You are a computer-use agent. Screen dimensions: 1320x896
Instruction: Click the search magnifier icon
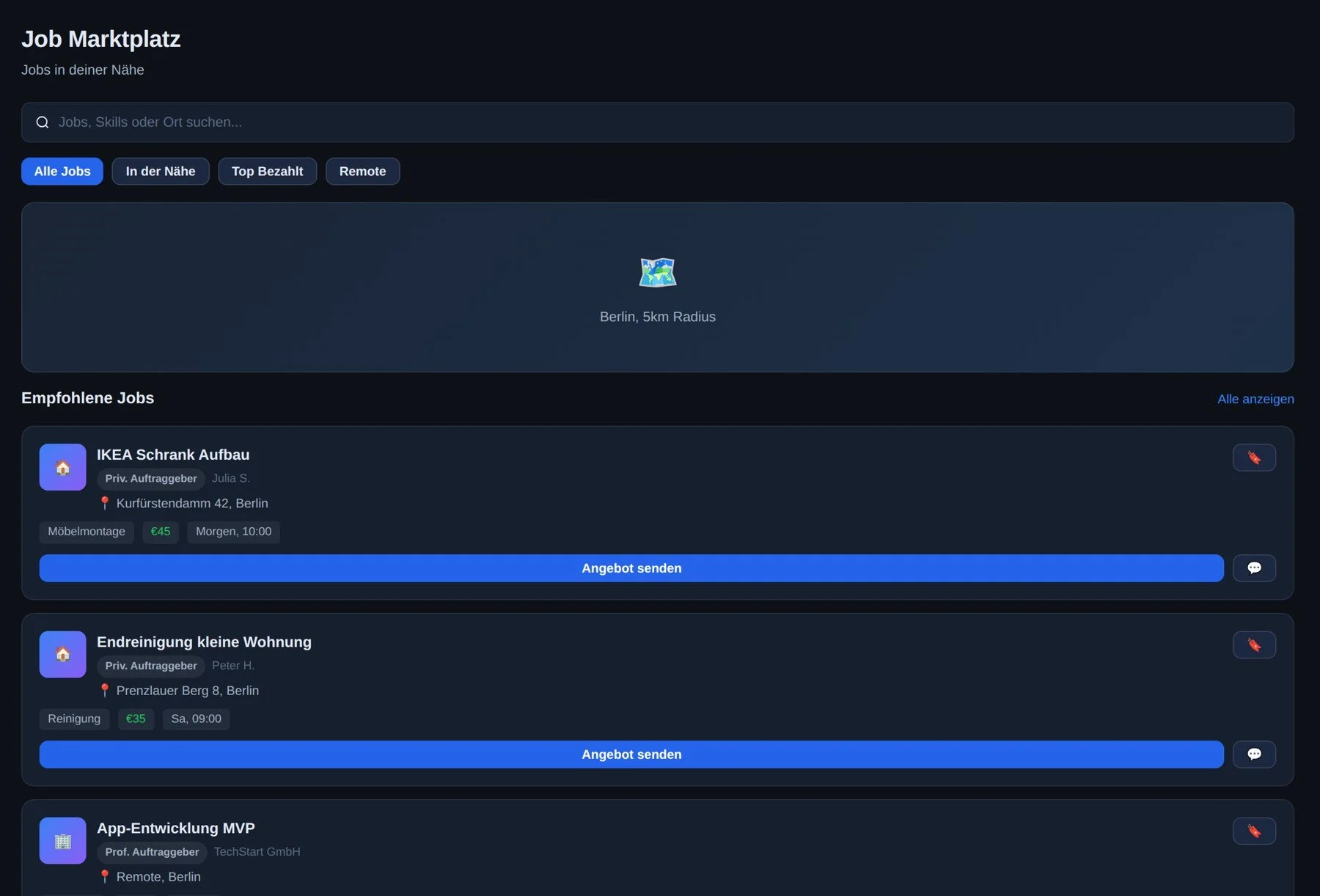pyautogui.click(x=43, y=122)
